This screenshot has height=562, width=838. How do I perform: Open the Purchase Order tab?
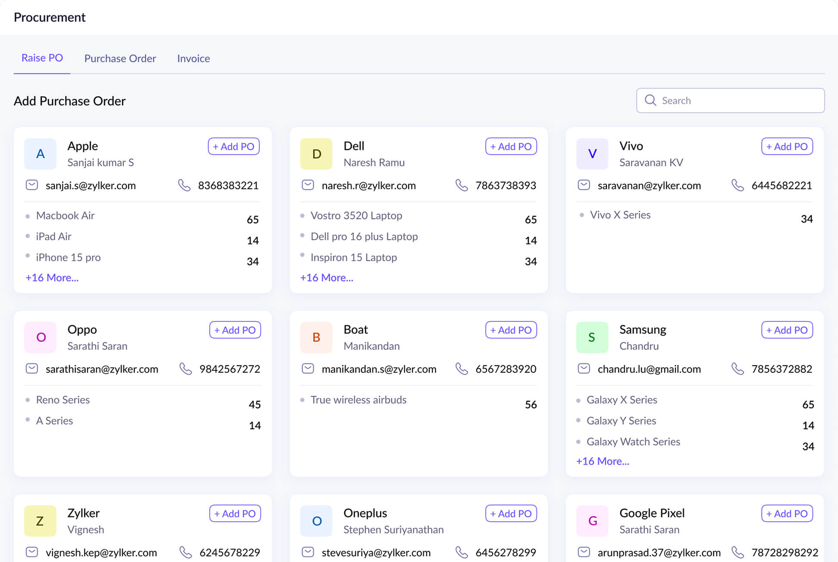coord(120,58)
